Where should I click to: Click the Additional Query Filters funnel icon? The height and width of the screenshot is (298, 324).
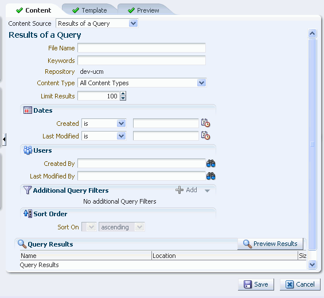(x=28, y=190)
